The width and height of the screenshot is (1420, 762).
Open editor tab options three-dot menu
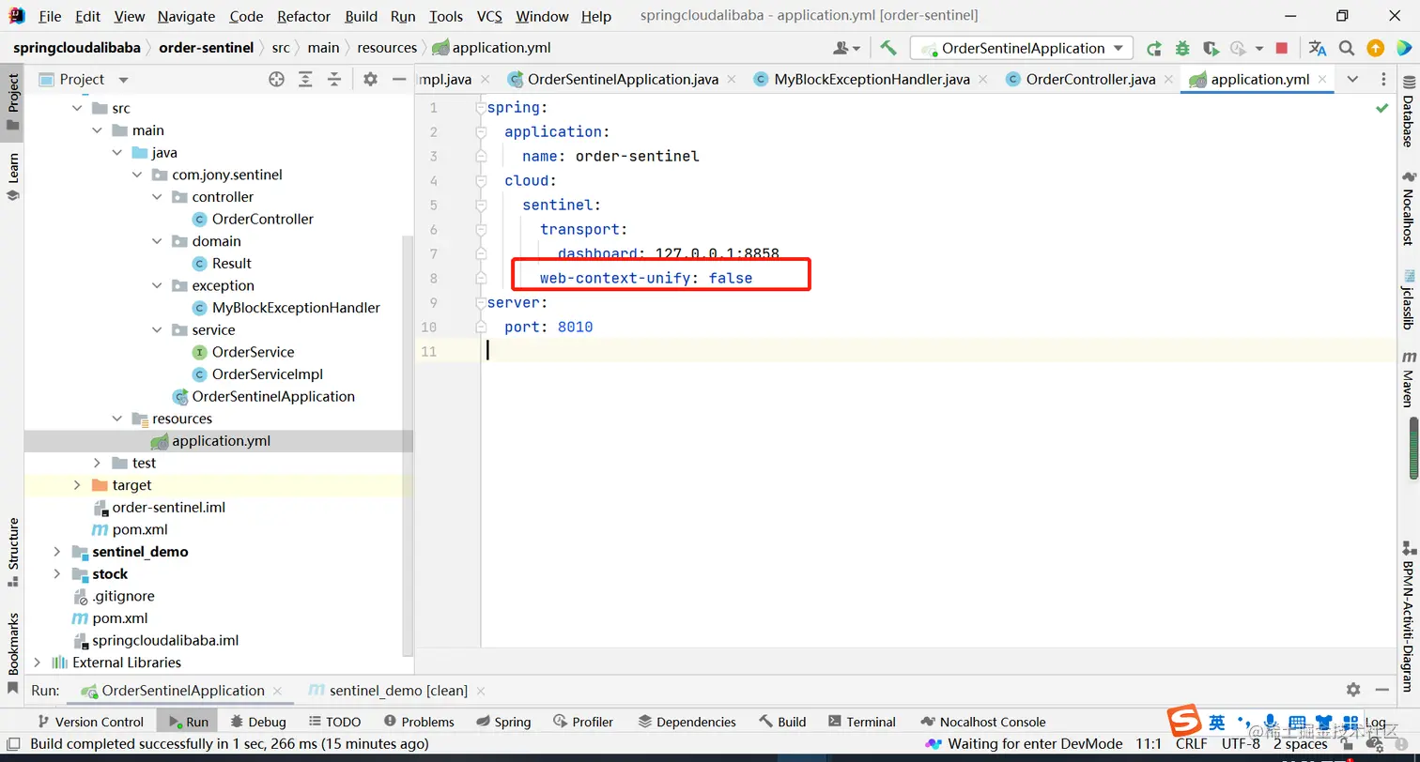click(1383, 80)
